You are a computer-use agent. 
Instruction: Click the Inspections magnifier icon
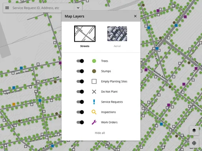94,112
